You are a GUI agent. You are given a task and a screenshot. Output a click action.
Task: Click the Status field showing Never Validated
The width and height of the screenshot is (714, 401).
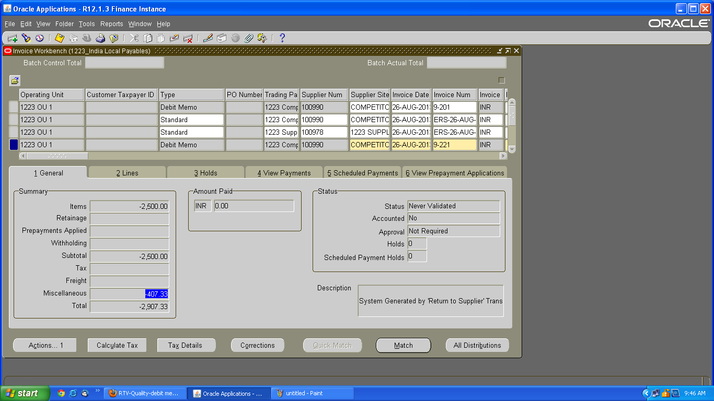point(454,206)
